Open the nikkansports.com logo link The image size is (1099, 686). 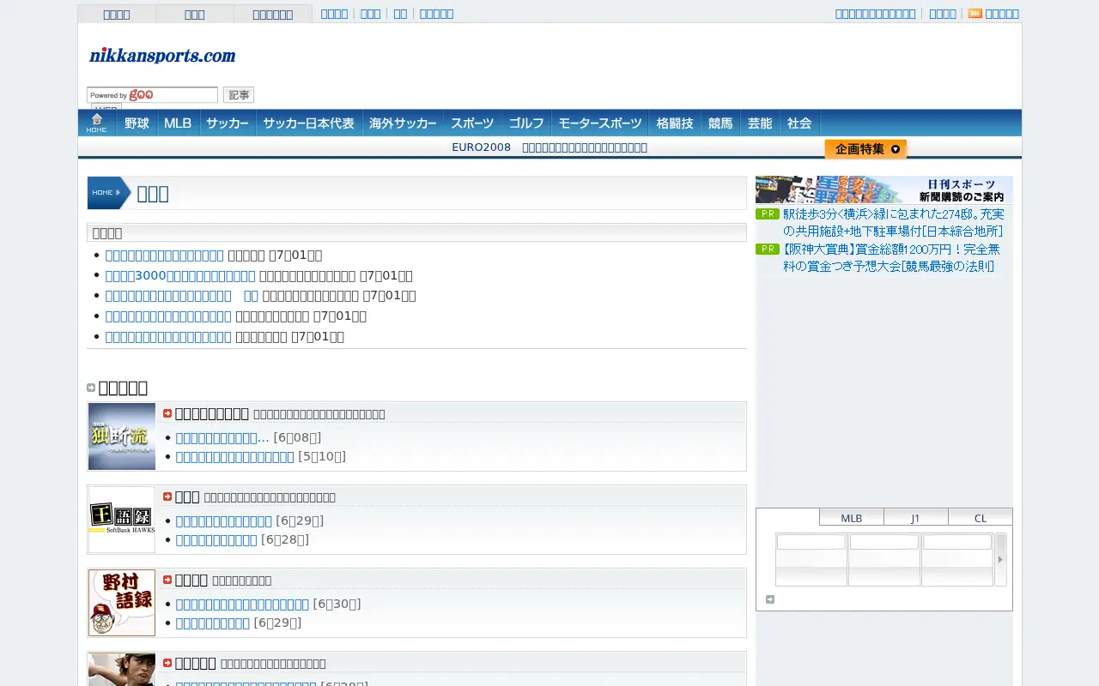(162, 56)
